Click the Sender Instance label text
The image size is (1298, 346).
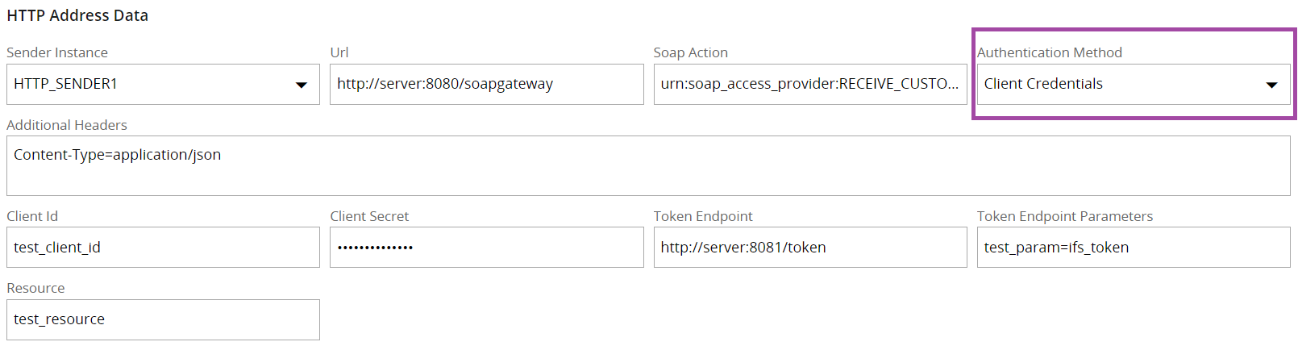tap(57, 52)
